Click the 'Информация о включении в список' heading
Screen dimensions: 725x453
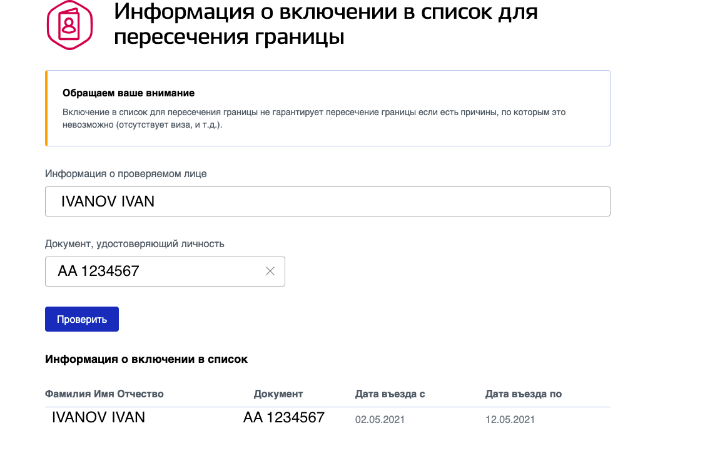(x=146, y=359)
